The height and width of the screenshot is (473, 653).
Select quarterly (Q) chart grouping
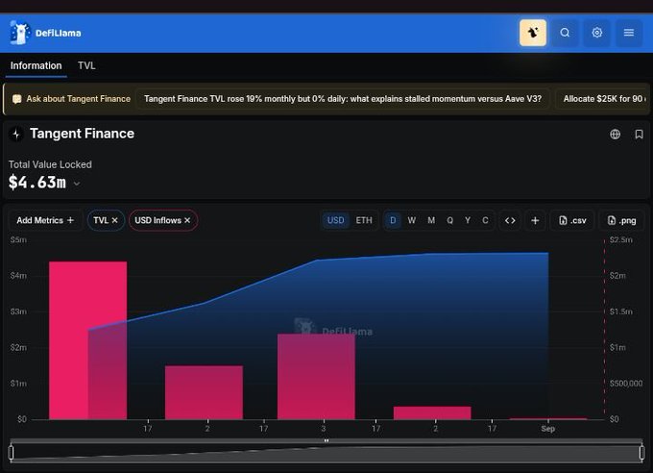tap(449, 220)
